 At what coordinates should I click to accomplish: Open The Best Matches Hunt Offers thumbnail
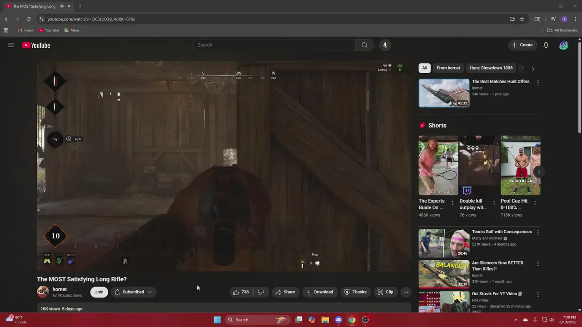pyautogui.click(x=444, y=93)
